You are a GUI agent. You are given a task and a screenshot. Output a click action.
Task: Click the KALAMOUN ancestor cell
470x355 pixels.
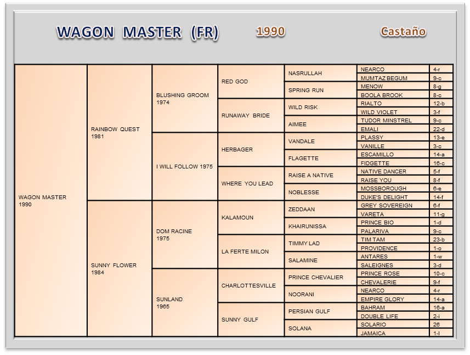click(251, 218)
